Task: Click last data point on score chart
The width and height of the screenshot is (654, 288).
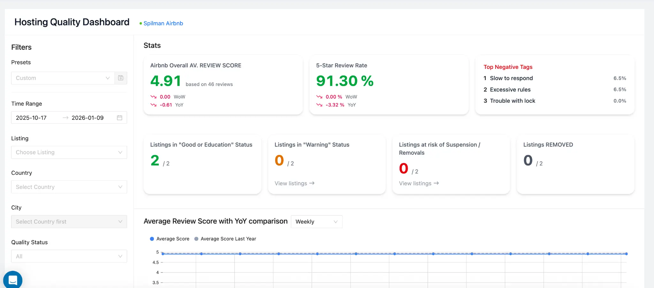Action: (627, 254)
